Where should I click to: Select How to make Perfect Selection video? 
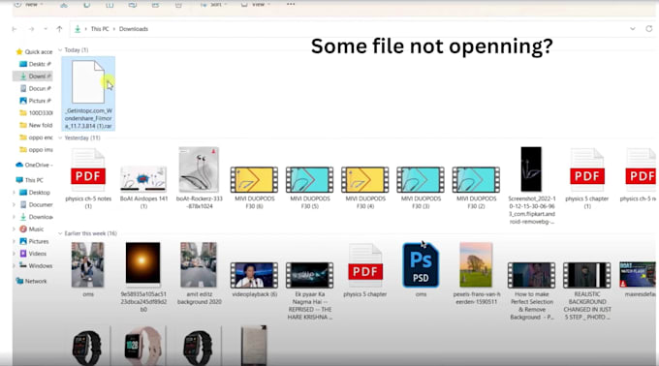tap(532, 290)
